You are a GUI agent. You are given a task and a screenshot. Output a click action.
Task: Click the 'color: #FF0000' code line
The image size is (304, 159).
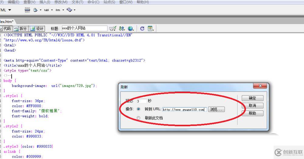click(27, 106)
